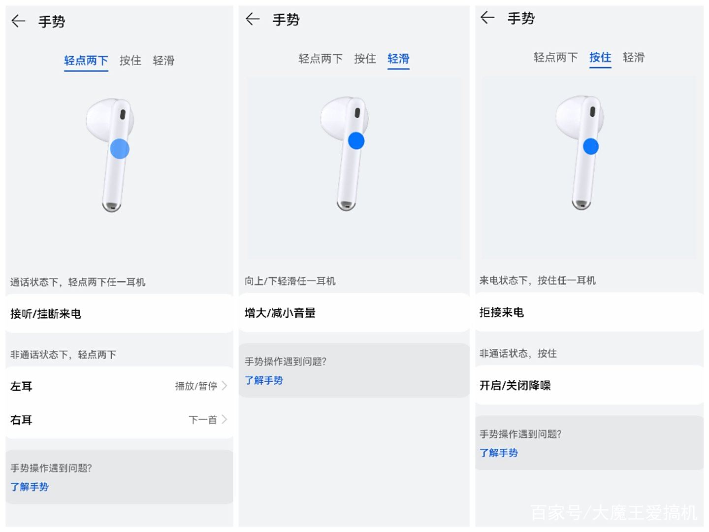The height and width of the screenshot is (532, 709).
Task: Tap the back arrow on right screen
Action: point(487,18)
